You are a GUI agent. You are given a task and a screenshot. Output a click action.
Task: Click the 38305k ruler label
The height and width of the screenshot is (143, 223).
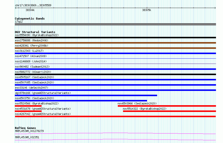(x=147, y=10)
